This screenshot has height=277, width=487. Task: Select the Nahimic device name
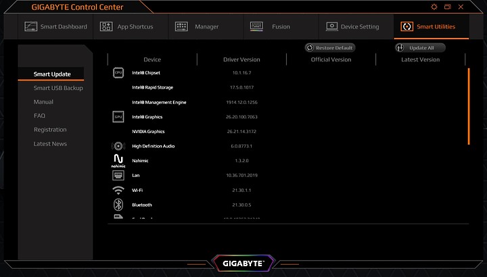(140, 161)
